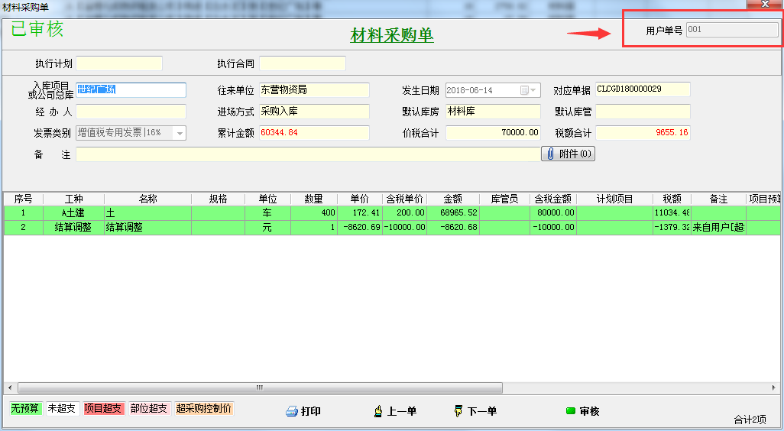The width and height of the screenshot is (784, 431).
Task: Click remark cell 来自用户 in row 2
Action: coord(718,228)
